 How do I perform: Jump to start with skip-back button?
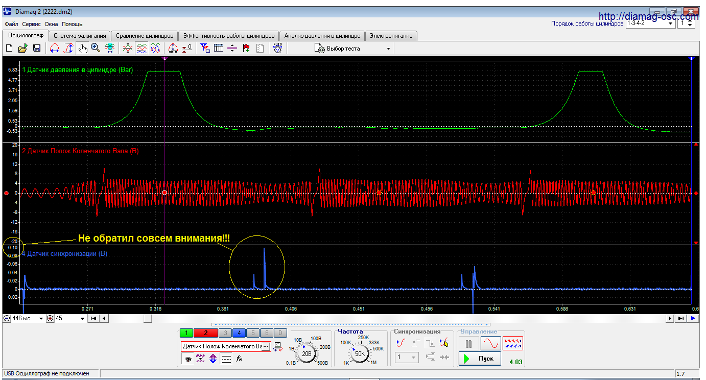point(94,318)
